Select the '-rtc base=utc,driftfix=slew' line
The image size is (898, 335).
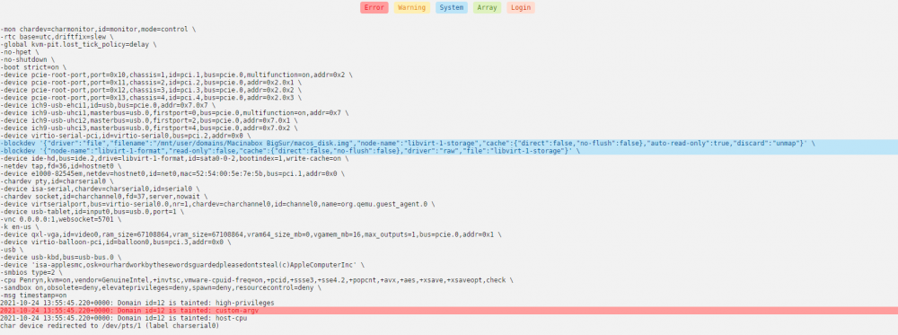[57, 36]
